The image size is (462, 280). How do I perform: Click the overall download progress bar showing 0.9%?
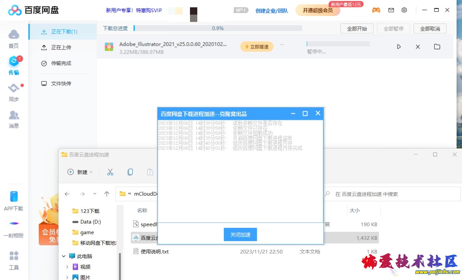[x=218, y=28]
